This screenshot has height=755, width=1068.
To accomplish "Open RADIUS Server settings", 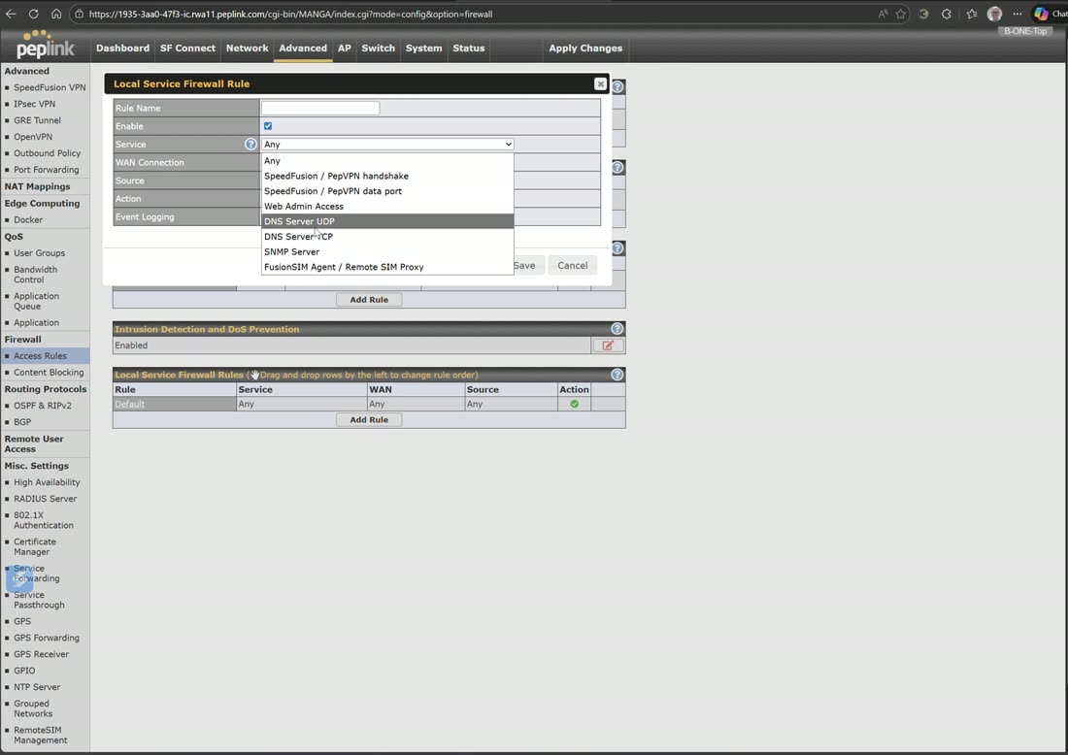I will pos(45,499).
